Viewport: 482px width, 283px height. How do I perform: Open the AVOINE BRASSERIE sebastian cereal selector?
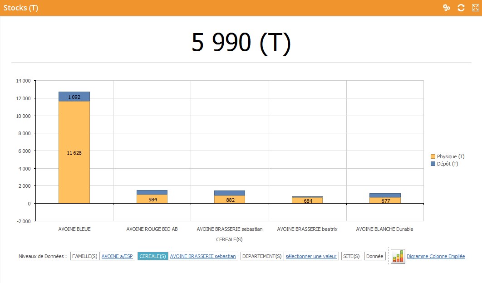click(203, 256)
